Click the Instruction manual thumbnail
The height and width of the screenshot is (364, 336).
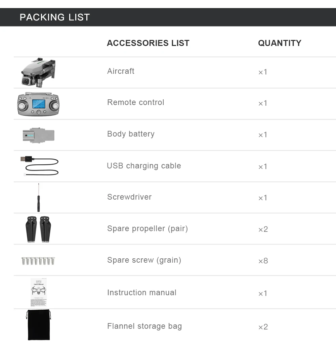click(x=39, y=292)
